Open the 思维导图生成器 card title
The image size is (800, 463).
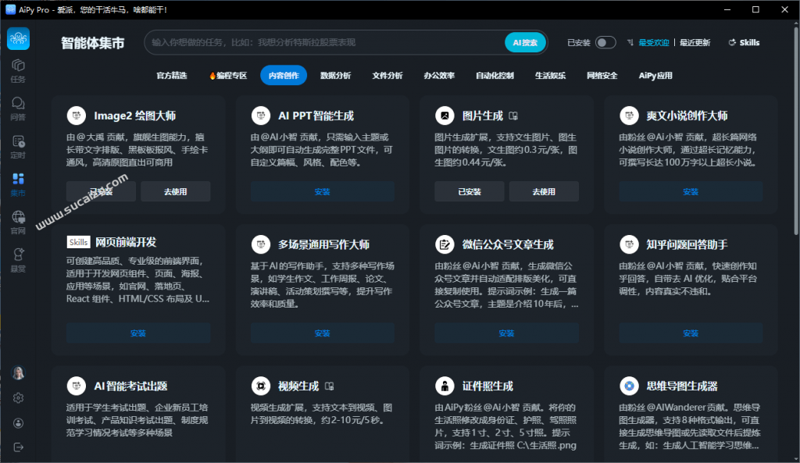pyautogui.click(x=682, y=386)
